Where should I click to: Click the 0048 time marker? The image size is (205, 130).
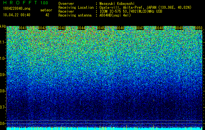(x=159, y=28)
